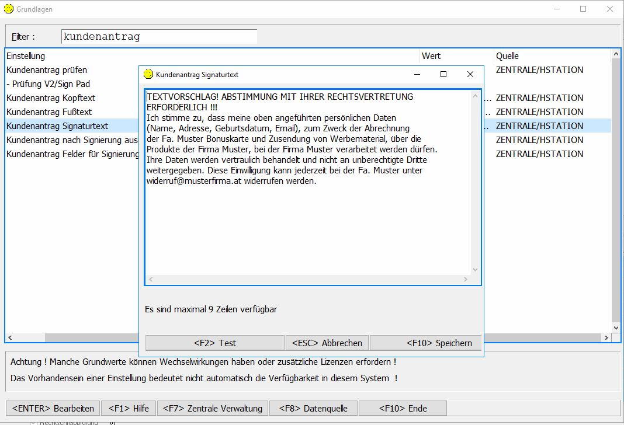Select the Kundenantrag prüfen row
The width and height of the screenshot is (624, 425).
tap(47, 70)
